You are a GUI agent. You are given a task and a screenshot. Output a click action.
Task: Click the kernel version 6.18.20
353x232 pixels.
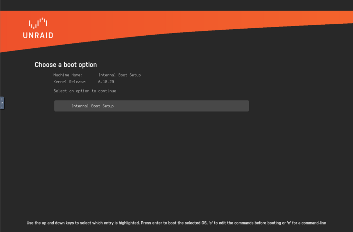pyautogui.click(x=106, y=82)
